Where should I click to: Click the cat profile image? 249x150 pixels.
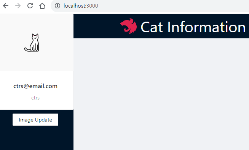32,43
